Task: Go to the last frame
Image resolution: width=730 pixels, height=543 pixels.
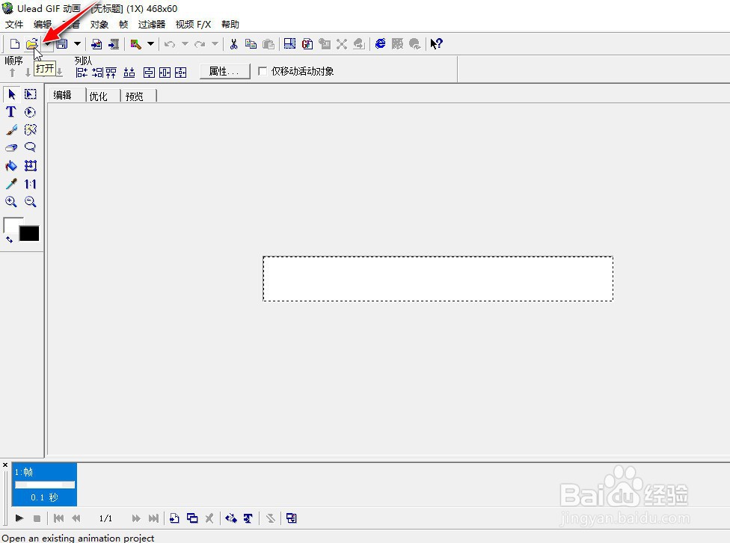Action: pos(153,518)
